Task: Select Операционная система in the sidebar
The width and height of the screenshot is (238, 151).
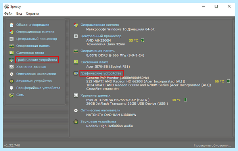Action: 35,32
